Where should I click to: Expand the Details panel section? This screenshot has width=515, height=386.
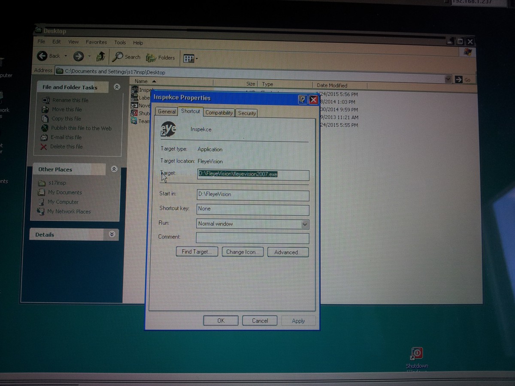click(112, 234)
